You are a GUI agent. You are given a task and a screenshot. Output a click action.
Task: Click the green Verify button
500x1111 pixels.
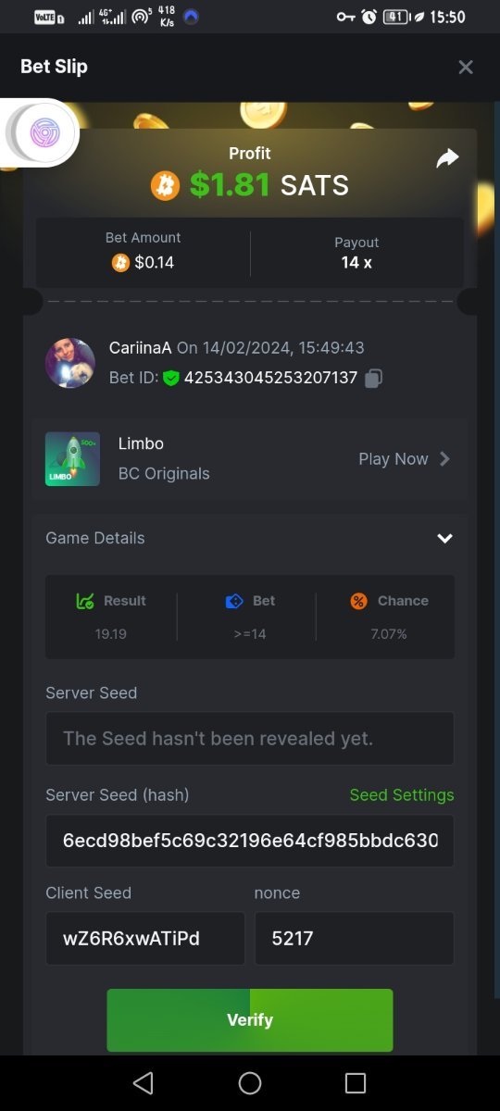(250, 1020)
